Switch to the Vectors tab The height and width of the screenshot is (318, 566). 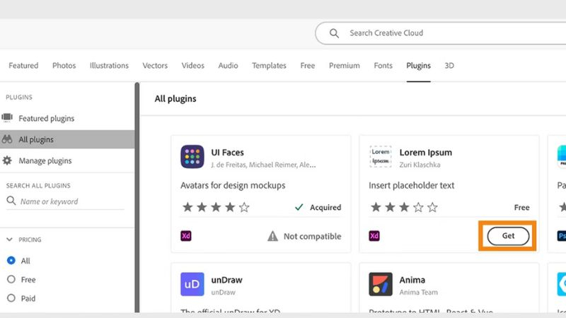pyautogui.click(x=155, y=66)
